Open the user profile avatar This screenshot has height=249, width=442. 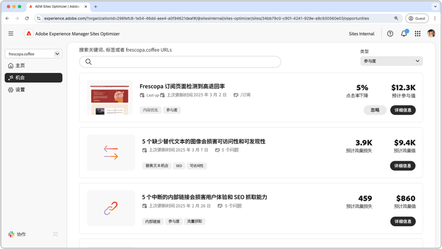tap(431, 34)
